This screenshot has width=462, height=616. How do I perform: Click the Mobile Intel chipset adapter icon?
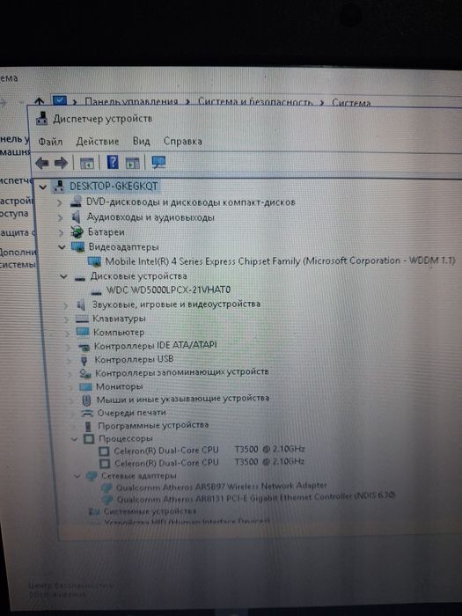point(95,261)
